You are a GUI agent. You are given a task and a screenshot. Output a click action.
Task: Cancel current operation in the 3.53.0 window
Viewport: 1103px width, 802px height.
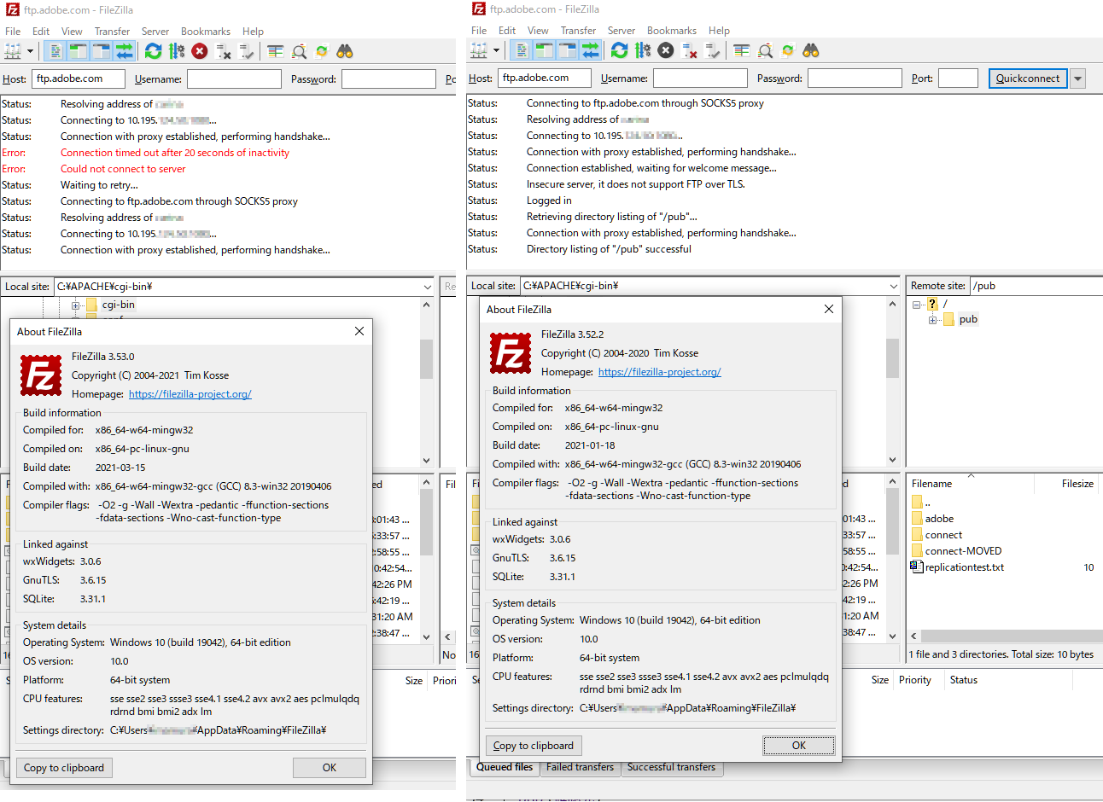[x=200, y=51]
